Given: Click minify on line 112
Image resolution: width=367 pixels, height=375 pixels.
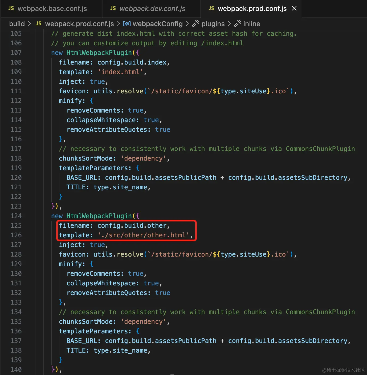Looking at the screenshot, I should tap(70, 101).
